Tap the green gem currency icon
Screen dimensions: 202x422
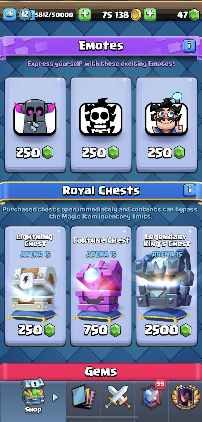tap(195, 15)
